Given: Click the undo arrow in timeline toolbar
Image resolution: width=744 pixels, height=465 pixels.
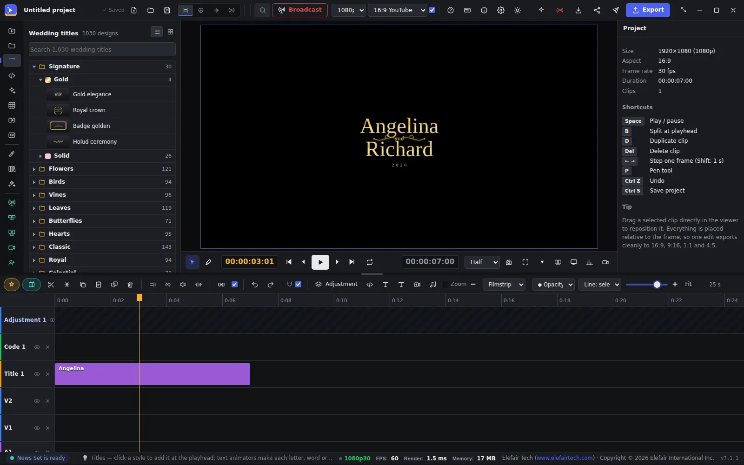Looking at the screenshot, I should pyautogui.click(x=255, y=285).
